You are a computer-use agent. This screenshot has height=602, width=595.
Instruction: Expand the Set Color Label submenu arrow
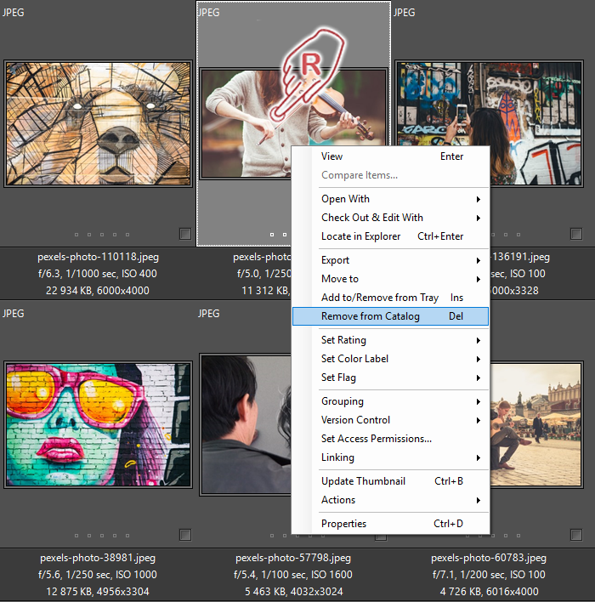479,360
